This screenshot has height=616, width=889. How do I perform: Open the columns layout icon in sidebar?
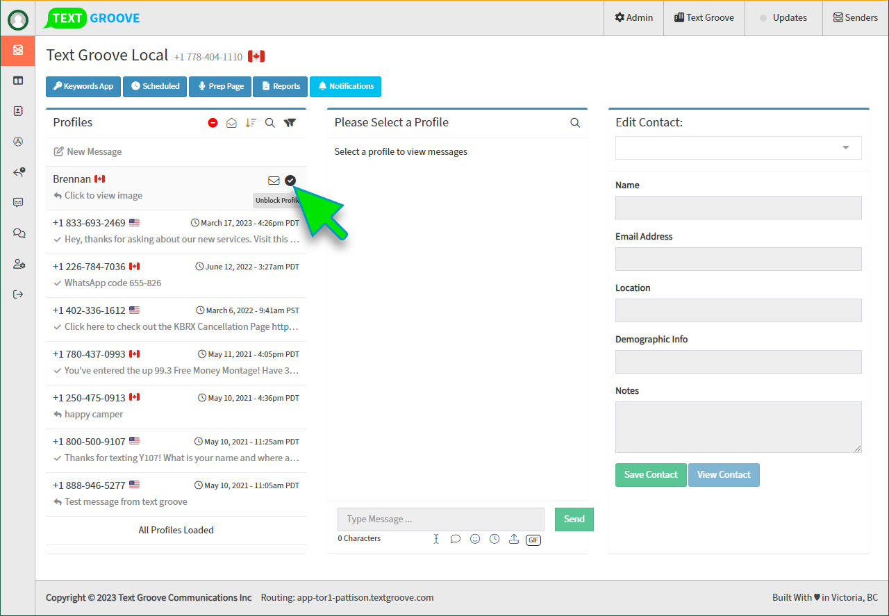coord(18,81)
